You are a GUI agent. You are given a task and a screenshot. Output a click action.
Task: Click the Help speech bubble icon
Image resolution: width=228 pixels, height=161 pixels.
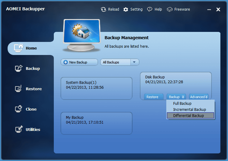pos(150,9)
